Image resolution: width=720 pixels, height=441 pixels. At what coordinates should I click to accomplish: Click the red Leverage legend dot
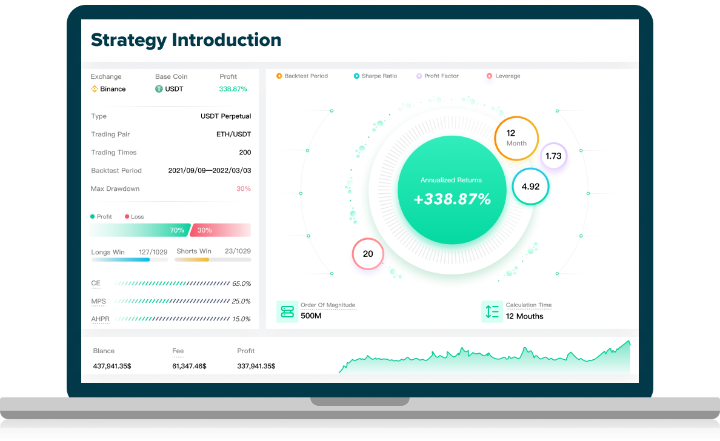pyautogui.click(x=490, y=76)
